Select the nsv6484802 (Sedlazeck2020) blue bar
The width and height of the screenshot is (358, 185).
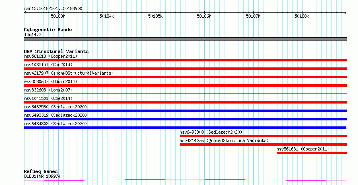(x=185, y=128)
